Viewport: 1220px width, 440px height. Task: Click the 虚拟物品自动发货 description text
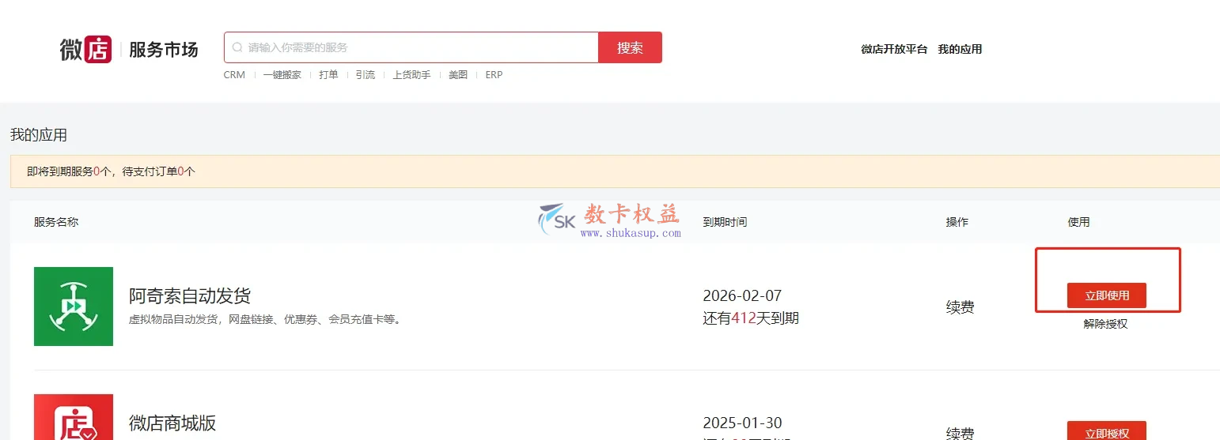265,320
